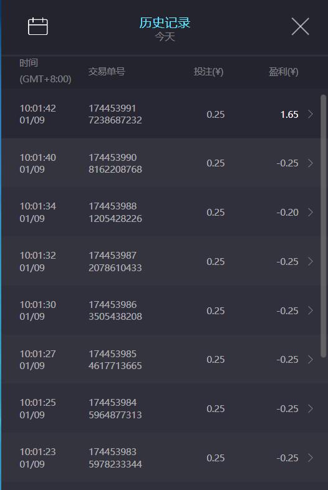The height and width of the screenshot is (490, 328).
Task: Expand details of the 10:01:32 record
Action: [x=310, y=261]
